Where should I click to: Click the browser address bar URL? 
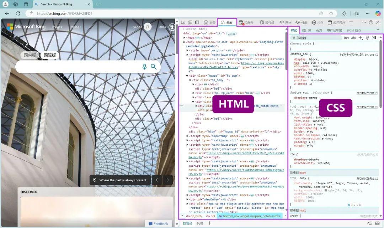coord(64,14)
